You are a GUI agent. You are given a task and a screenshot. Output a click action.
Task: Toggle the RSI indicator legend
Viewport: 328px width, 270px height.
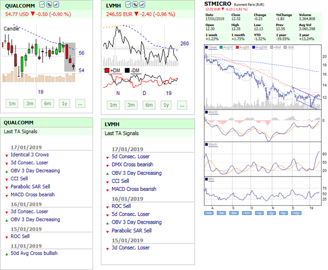coord(210,179)
